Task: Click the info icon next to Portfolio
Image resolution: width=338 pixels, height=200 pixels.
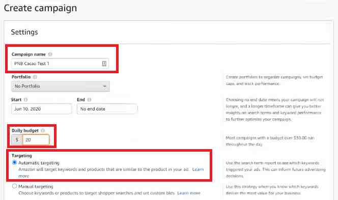Action: coord(35,77)
